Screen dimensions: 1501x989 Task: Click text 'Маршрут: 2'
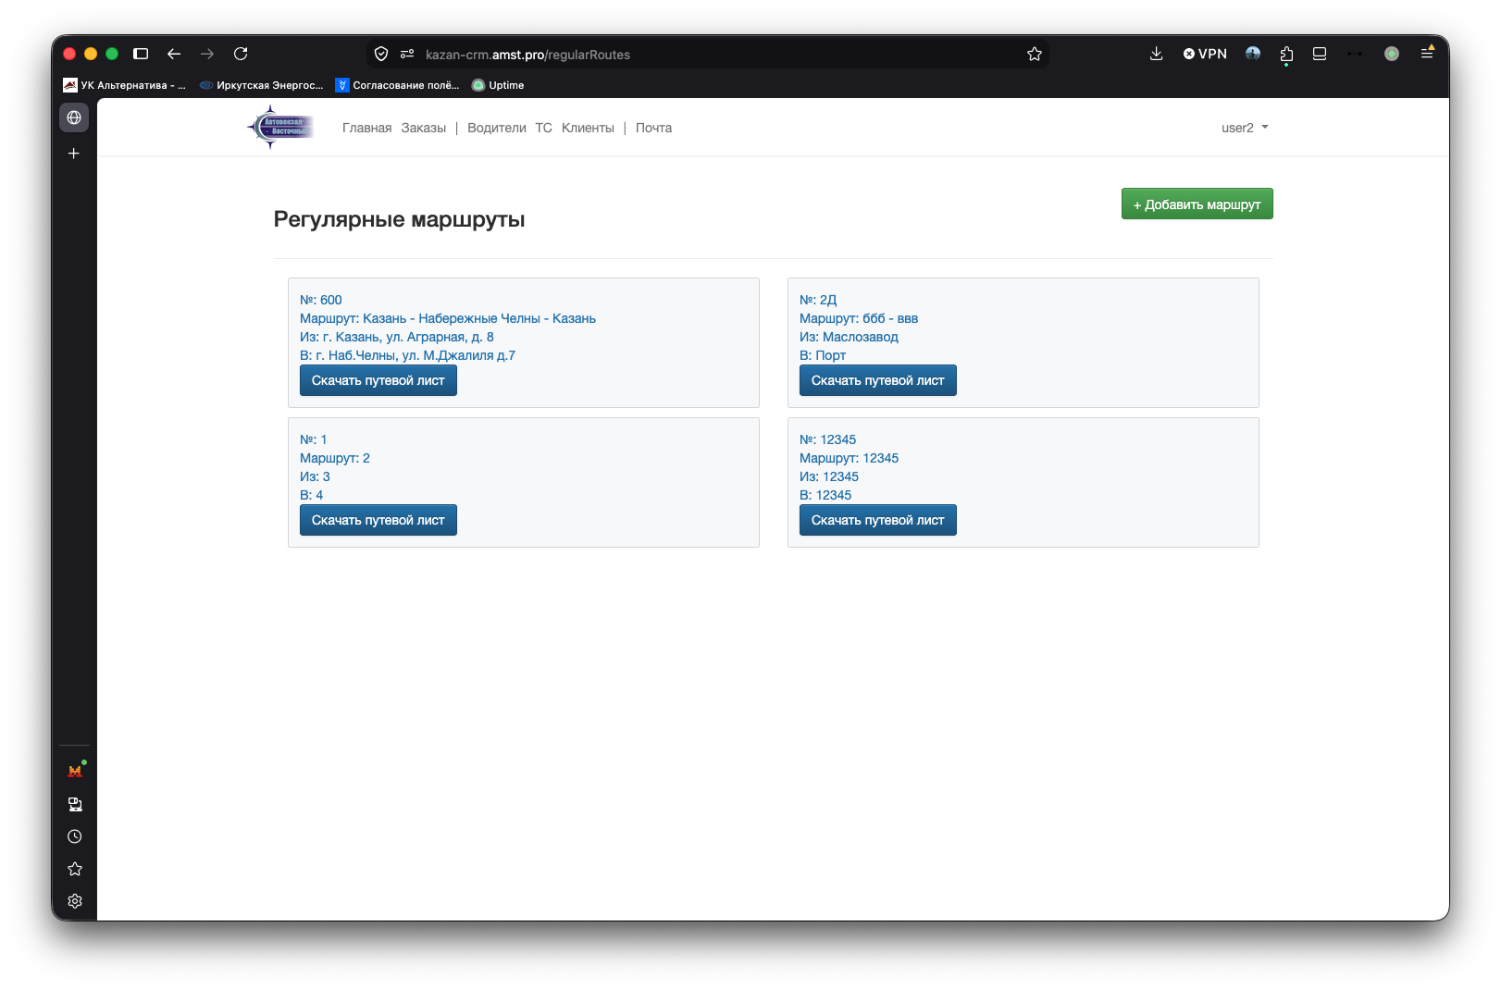coord(334,458)
